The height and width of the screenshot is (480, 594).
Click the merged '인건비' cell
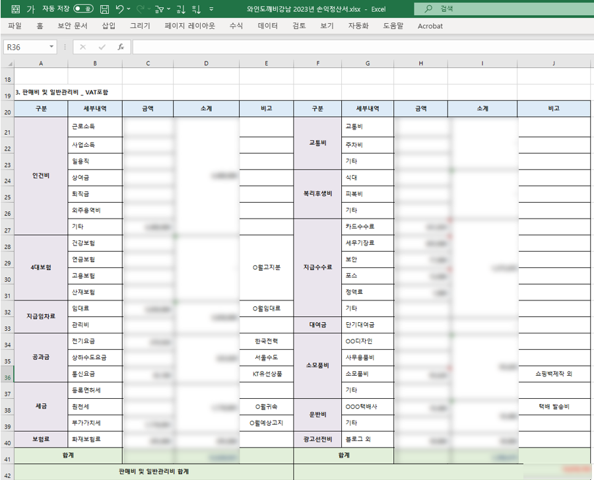41,176
